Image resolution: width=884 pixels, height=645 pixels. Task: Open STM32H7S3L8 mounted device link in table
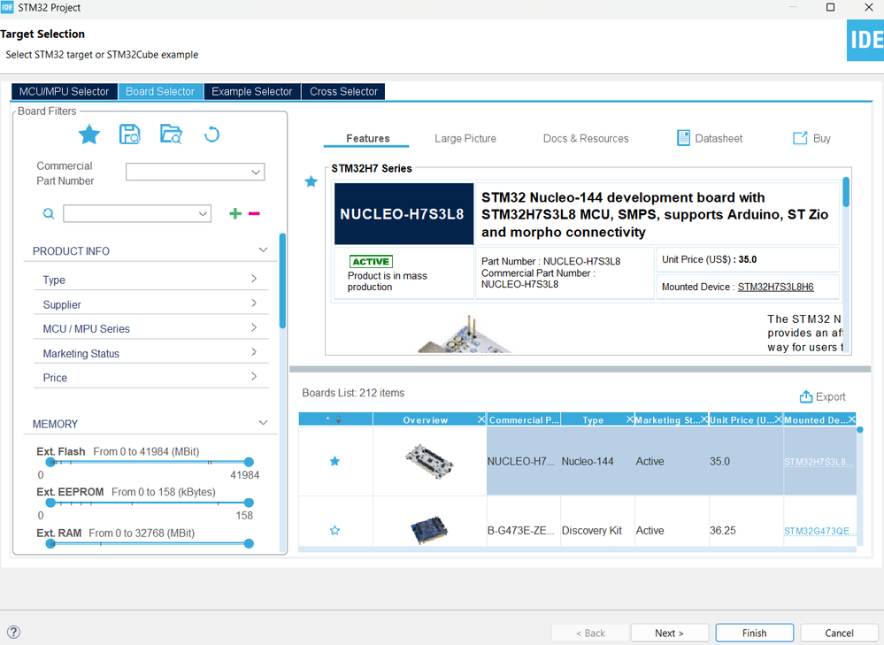tap(819, 462)
